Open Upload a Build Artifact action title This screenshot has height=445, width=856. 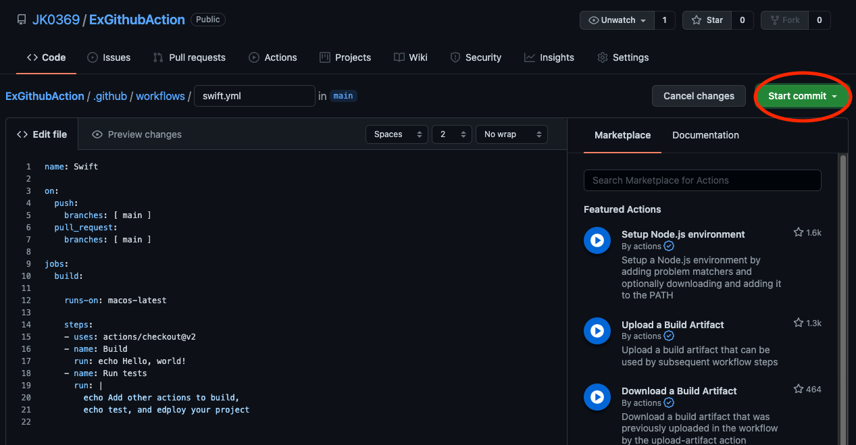[x=672, y=325]
